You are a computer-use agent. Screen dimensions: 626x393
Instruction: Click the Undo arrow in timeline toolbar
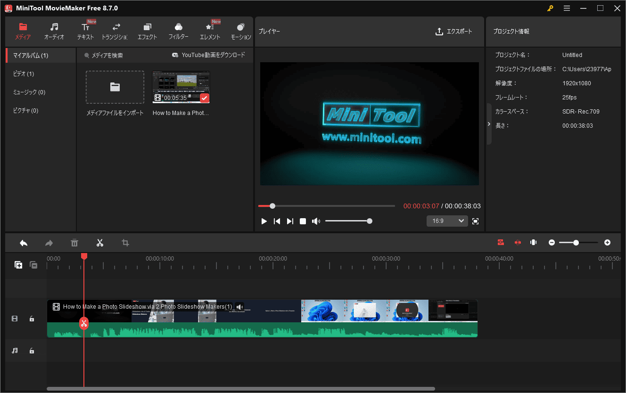point(24,243)
